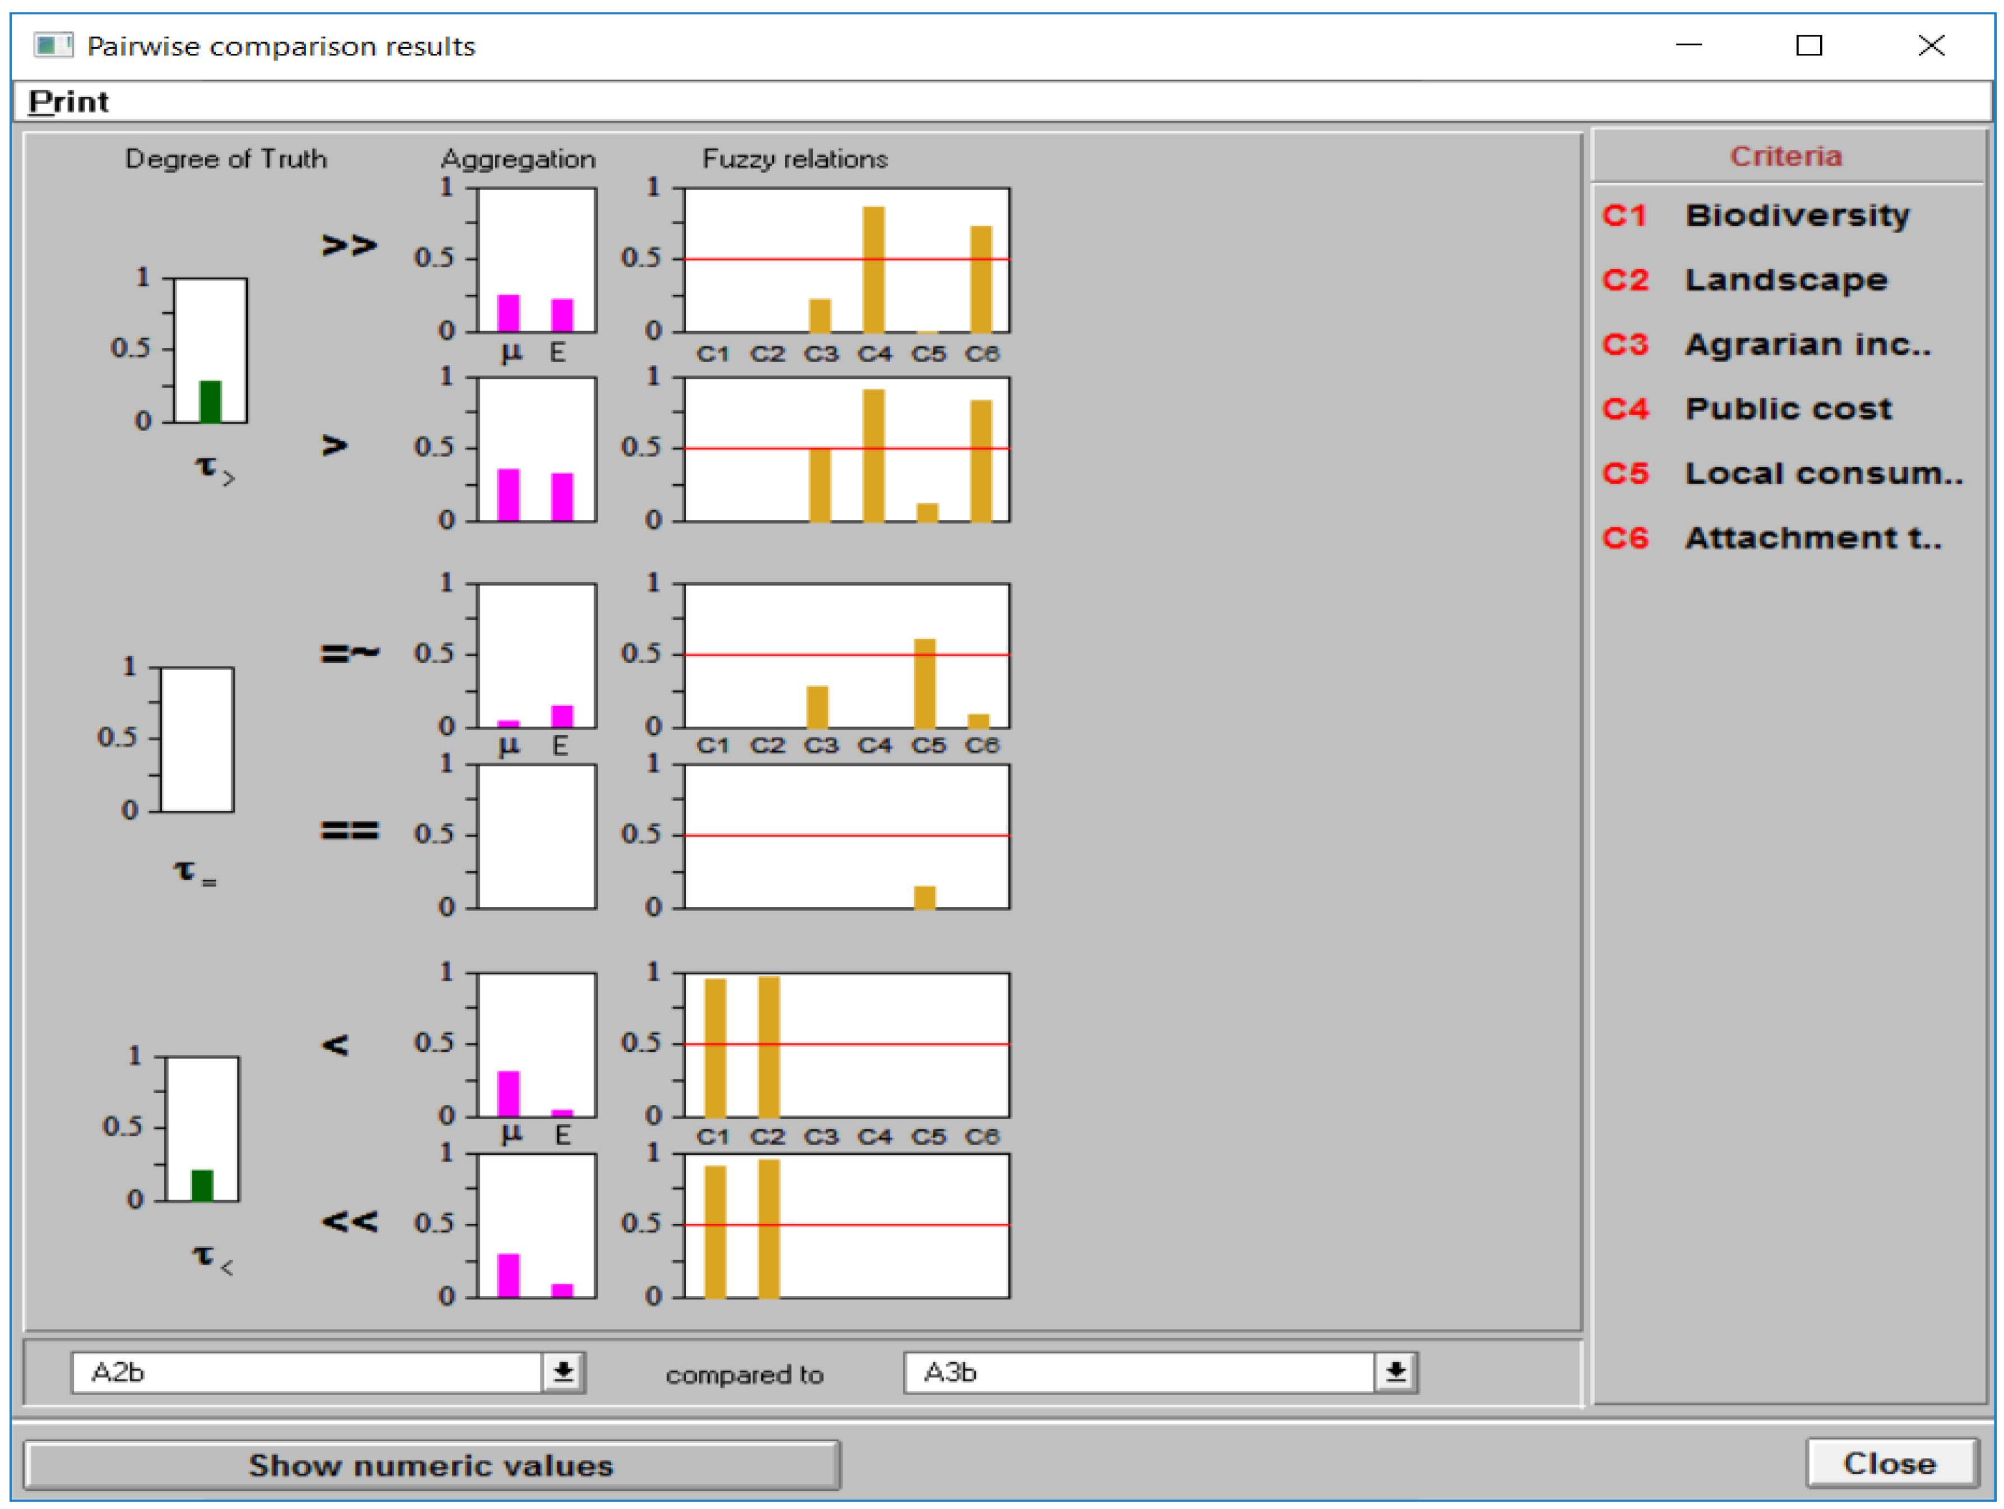This screenshot has width=2004, height=1509.
Task: Click the green tau-greater truth bar
Action: click(210, 401)
